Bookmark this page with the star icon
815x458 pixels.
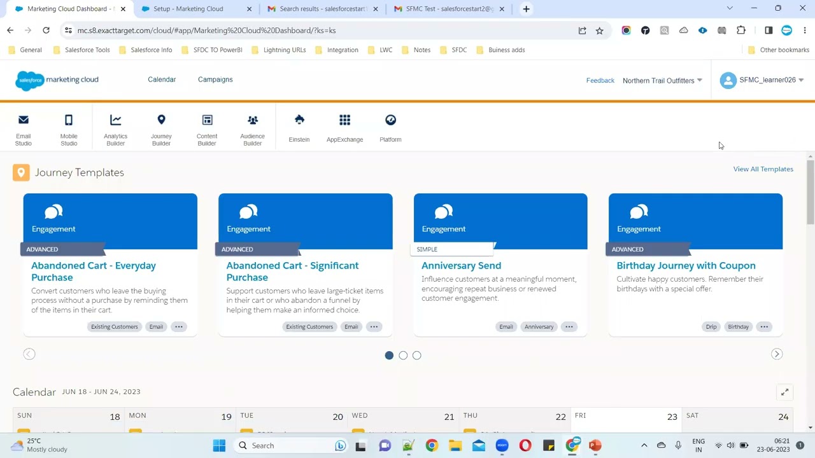tap(599, 30)
